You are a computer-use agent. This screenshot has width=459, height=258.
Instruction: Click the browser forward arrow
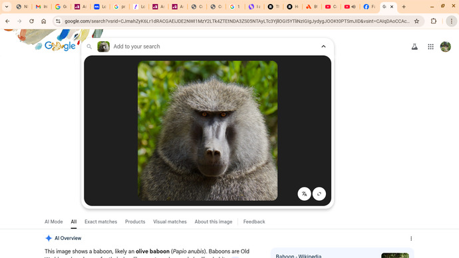19,21
